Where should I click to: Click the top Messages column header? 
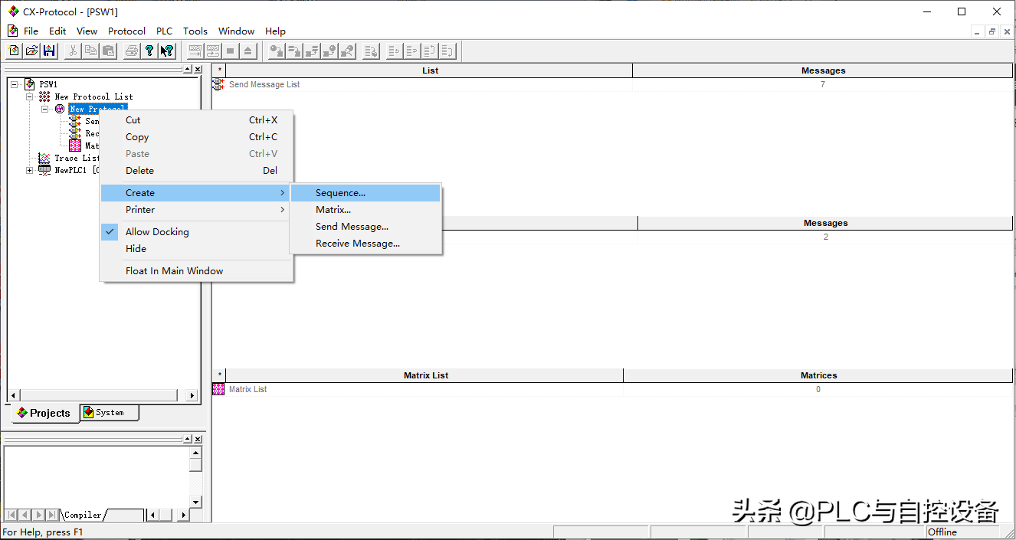(x=823, y=70)
